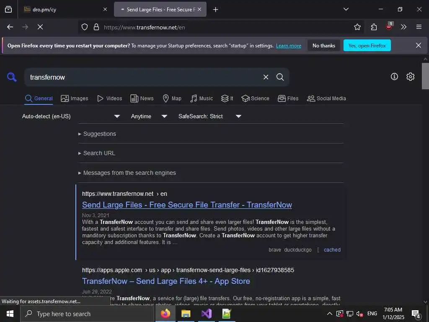The height and width of the screenshot is (322, 429).
Task: Expand Messages from the search engines
Action: click(127, 173)
